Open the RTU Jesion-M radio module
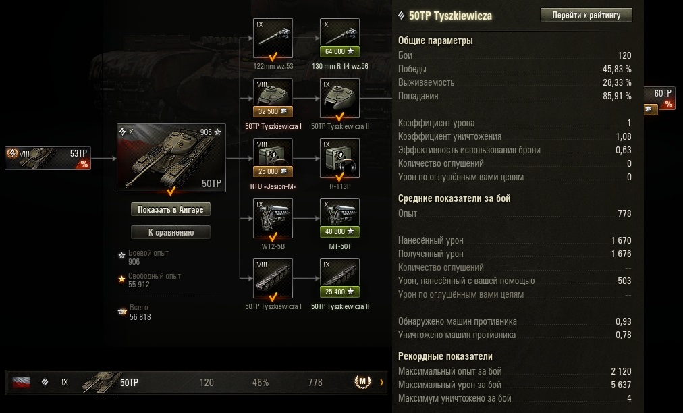This screenshot has width=683, height=413. pos(273,159)
